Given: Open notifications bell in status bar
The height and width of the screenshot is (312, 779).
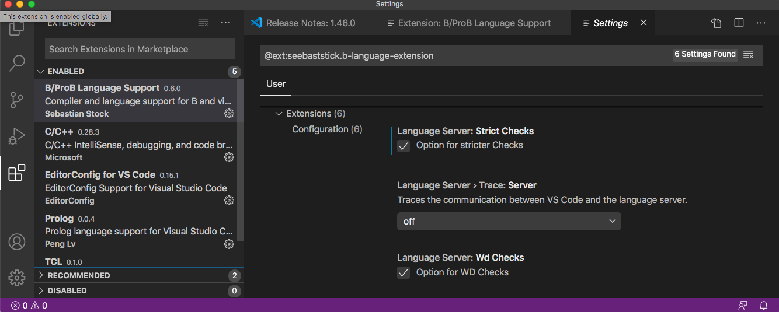Looking at the screenshot, I should (x=763, y=305).
